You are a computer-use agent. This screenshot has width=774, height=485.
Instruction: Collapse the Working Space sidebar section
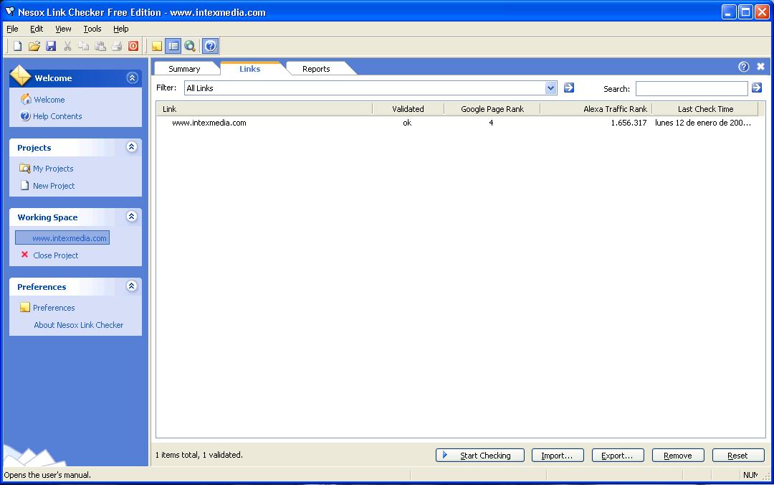tap(132, 217)
